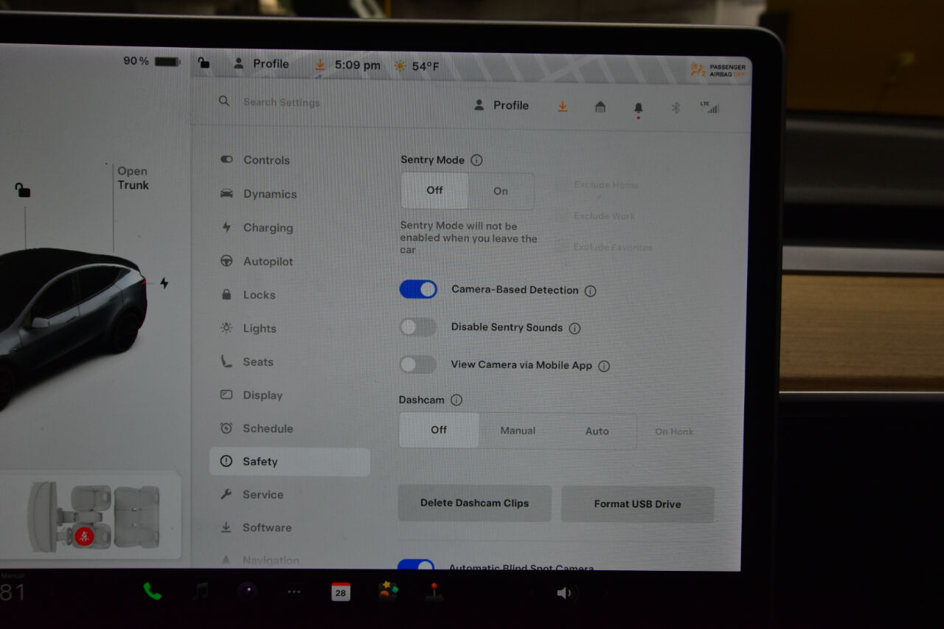
Task: Set Dashcam to Manual
Action: [518, 431]
